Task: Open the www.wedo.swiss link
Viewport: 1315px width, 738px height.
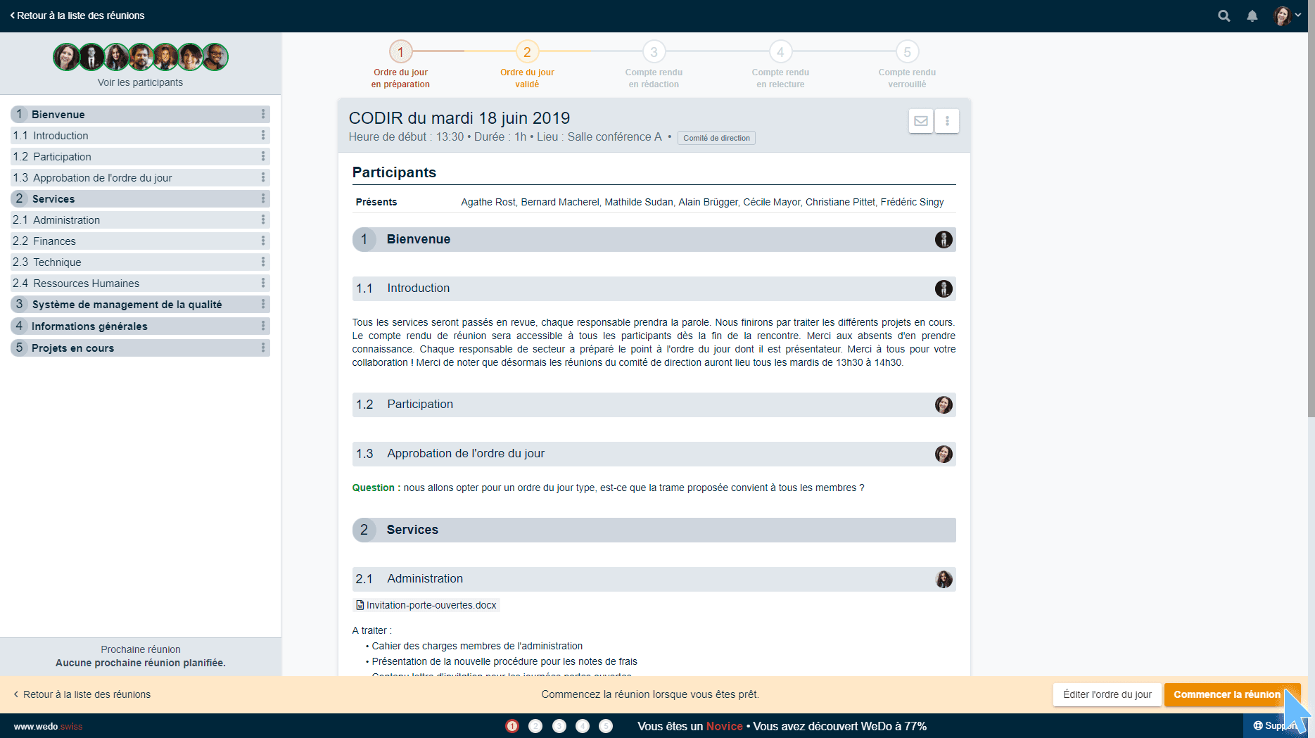Action: (48, 726)
